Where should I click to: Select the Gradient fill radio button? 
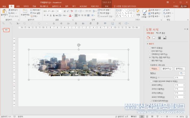point(150,54)
